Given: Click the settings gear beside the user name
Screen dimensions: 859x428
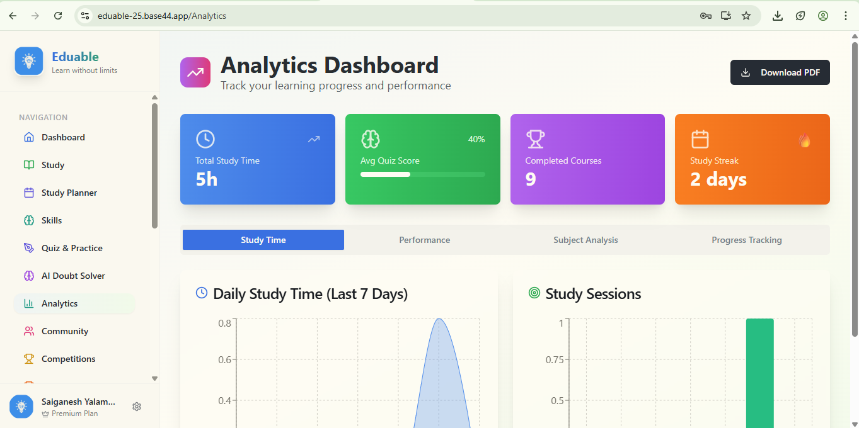Looking at the screenshot, I should coord(137,407).
